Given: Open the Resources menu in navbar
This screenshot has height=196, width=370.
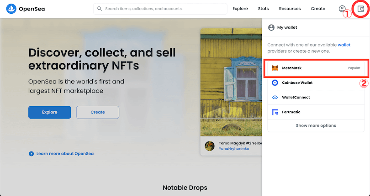Looking at the screenshot, I should click(x=290, y=9).
